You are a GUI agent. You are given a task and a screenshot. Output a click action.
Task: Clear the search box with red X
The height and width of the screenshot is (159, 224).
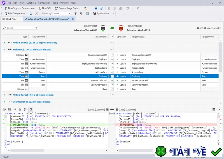click(x=36, y=28)
